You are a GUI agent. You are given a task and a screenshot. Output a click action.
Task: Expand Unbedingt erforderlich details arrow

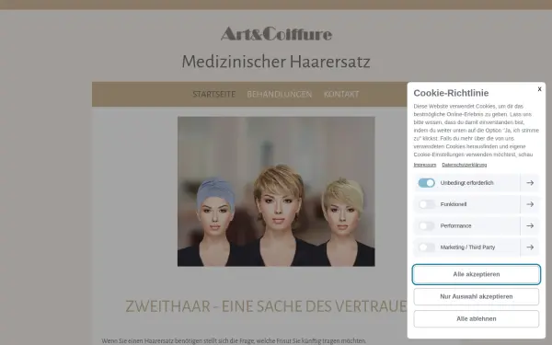point(530,183)
